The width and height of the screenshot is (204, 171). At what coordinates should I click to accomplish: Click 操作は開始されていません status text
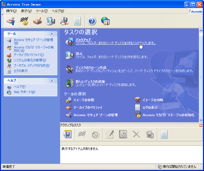point(179,166)
